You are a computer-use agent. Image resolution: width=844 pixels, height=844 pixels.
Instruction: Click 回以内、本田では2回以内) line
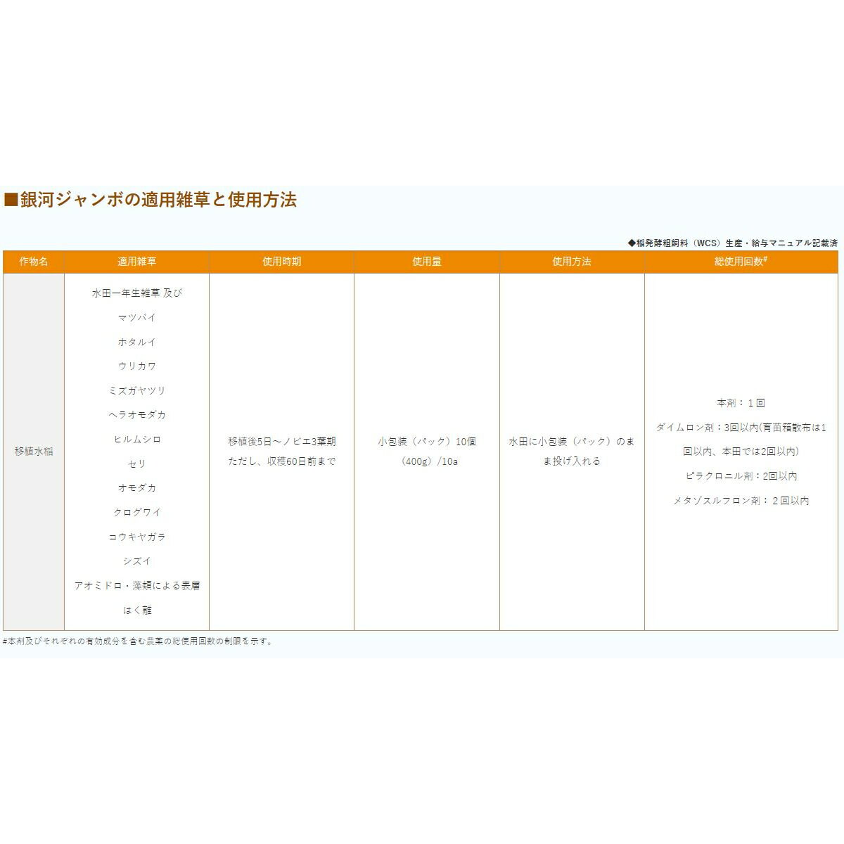click(741, 452)
